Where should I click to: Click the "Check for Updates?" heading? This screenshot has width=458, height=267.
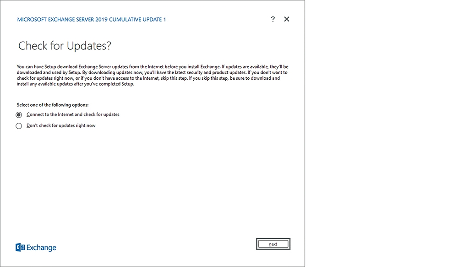[x=65, y=46]
